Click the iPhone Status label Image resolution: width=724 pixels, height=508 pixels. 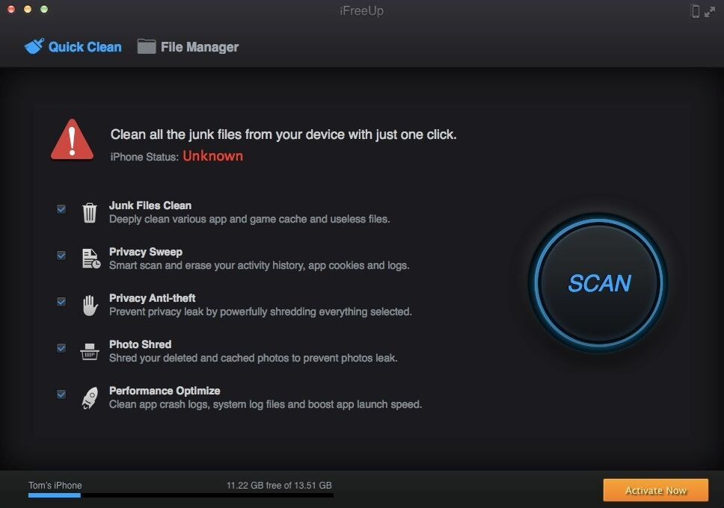(144, 157)
